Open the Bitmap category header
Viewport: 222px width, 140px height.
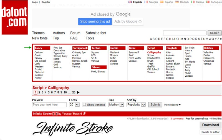[99, 67]
